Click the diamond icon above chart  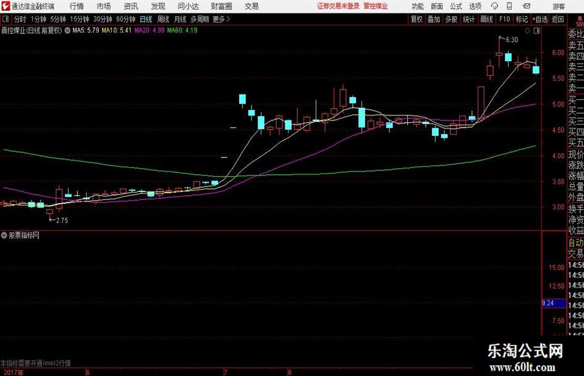(x=527, y=31)
